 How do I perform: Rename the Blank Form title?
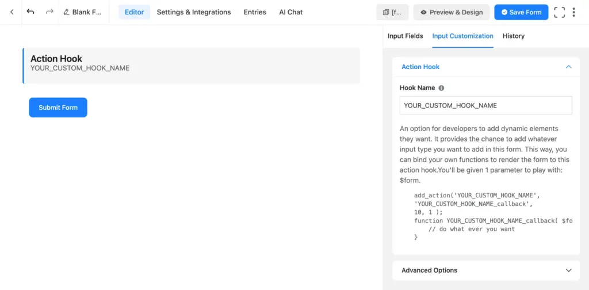[x=83, y=12]
